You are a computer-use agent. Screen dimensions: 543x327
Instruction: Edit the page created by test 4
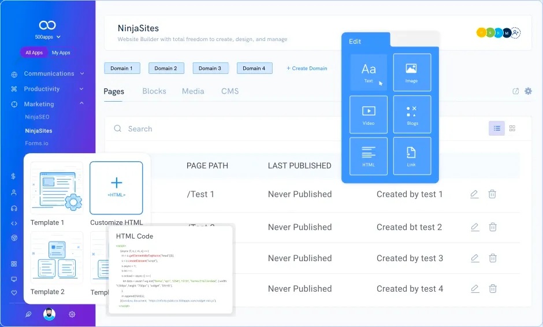pos(475,288)
